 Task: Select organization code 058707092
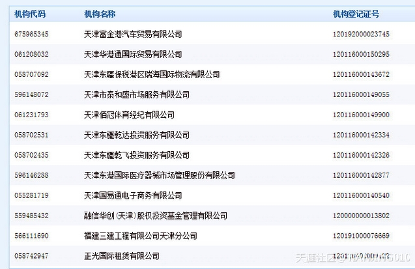coord(31,74)
